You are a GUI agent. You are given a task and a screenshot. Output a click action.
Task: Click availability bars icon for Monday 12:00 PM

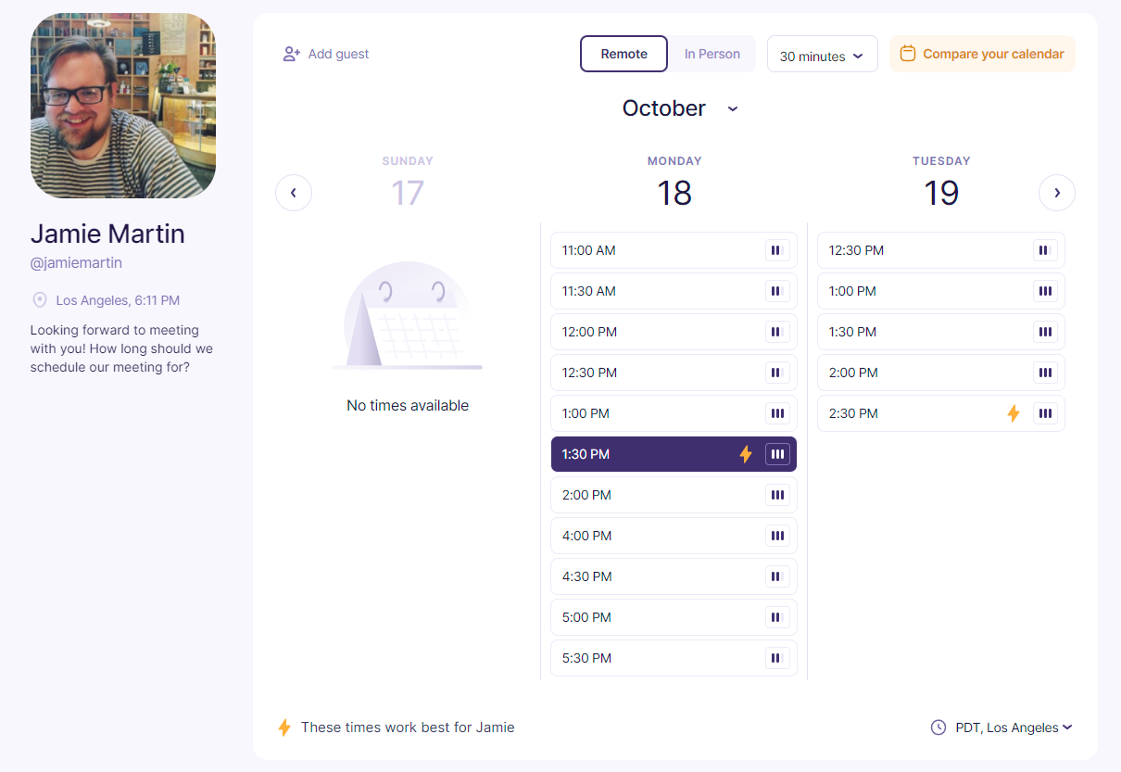tap(777, 332)
